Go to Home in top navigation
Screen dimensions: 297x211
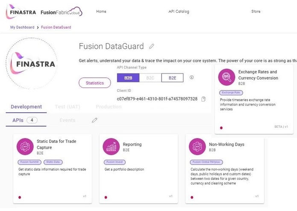point(101,12)
